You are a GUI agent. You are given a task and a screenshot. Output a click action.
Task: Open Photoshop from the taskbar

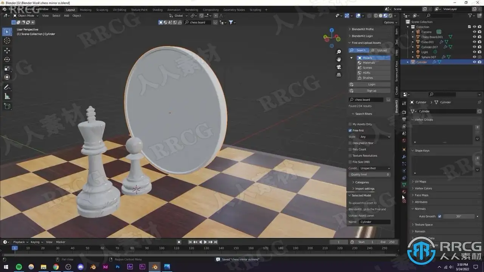coord(118,267)
